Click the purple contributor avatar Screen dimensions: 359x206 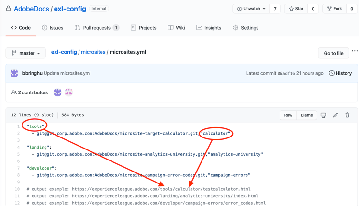coord(57,92)
